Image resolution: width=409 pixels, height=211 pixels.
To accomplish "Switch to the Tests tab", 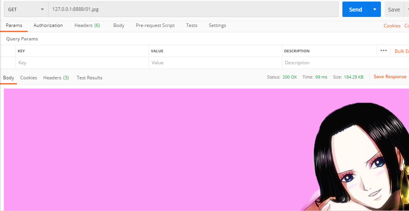I will click(192, 25).
